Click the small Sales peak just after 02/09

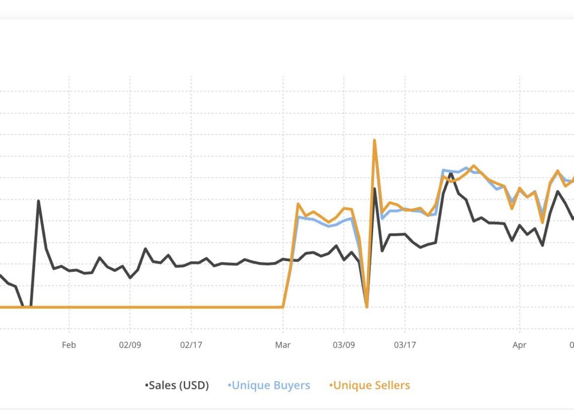(146, 249)
